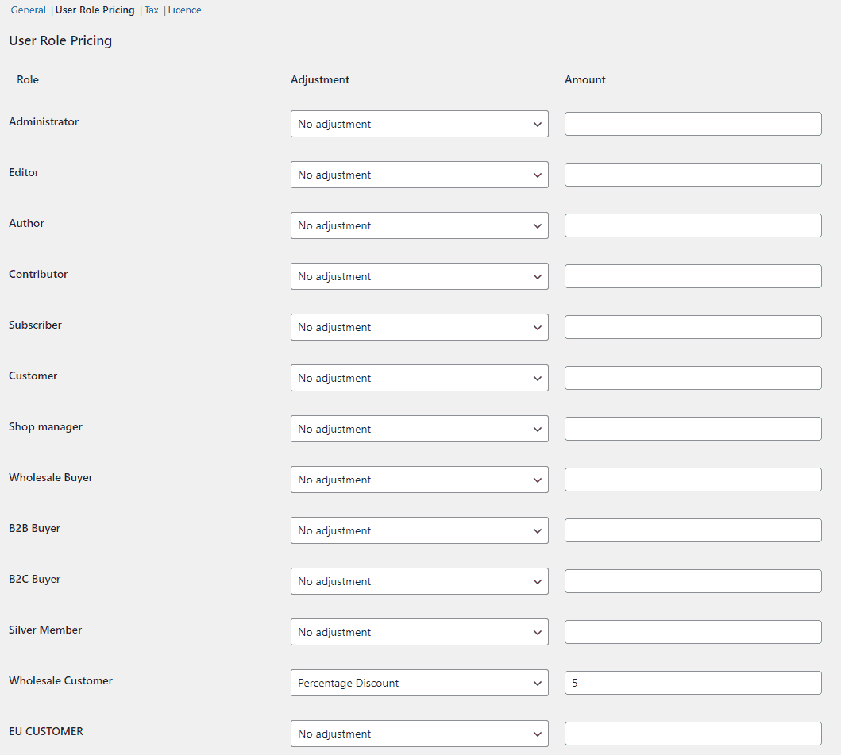Click the Editor amount field
The width and height of the screenshot is (841, 755).
coord(693,175)
